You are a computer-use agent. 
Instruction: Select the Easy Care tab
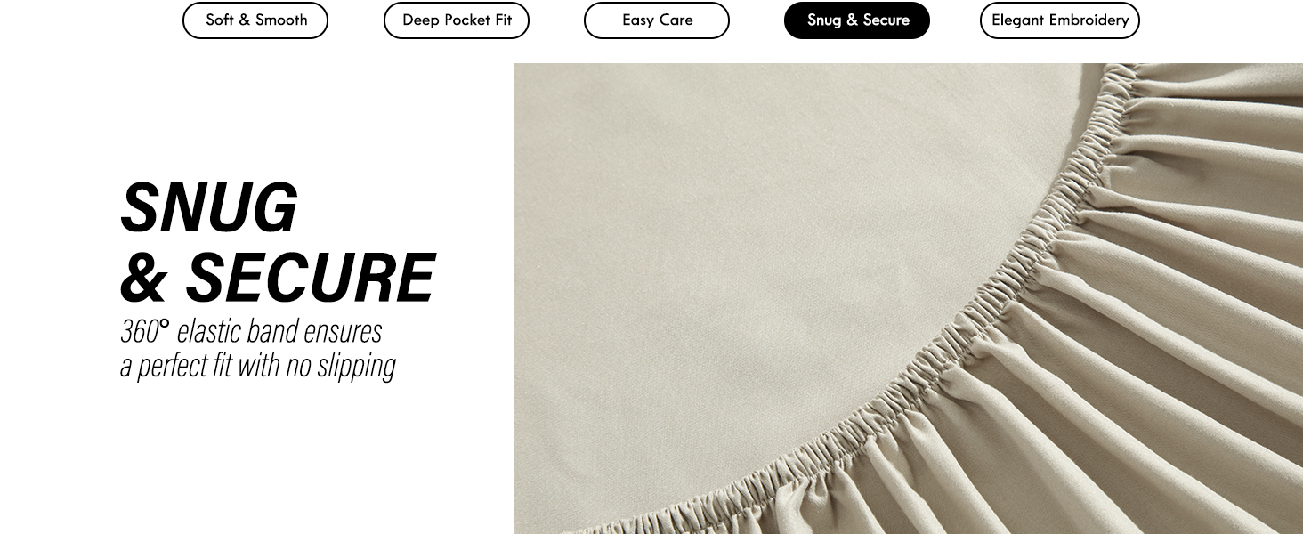tap(657, 20)
